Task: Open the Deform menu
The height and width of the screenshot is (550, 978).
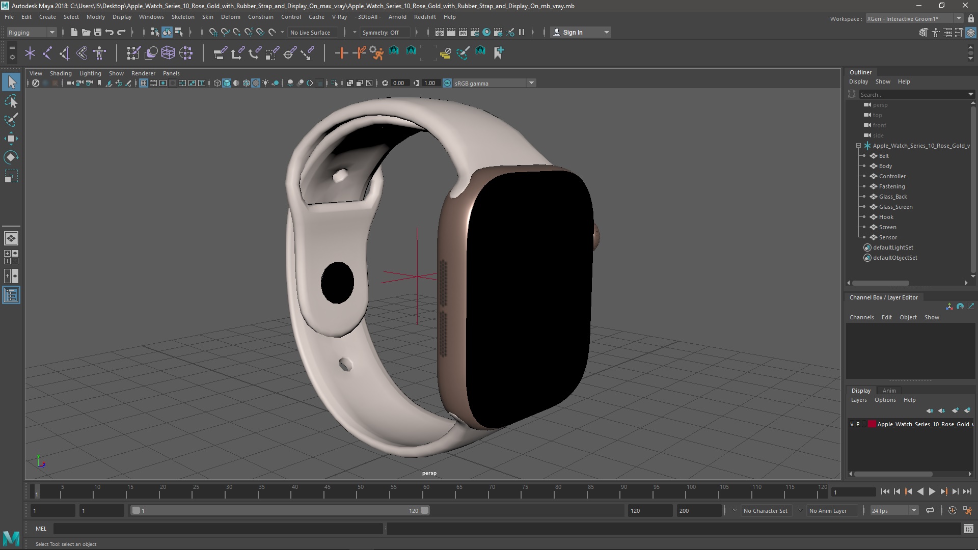Action: coord(230,17)
